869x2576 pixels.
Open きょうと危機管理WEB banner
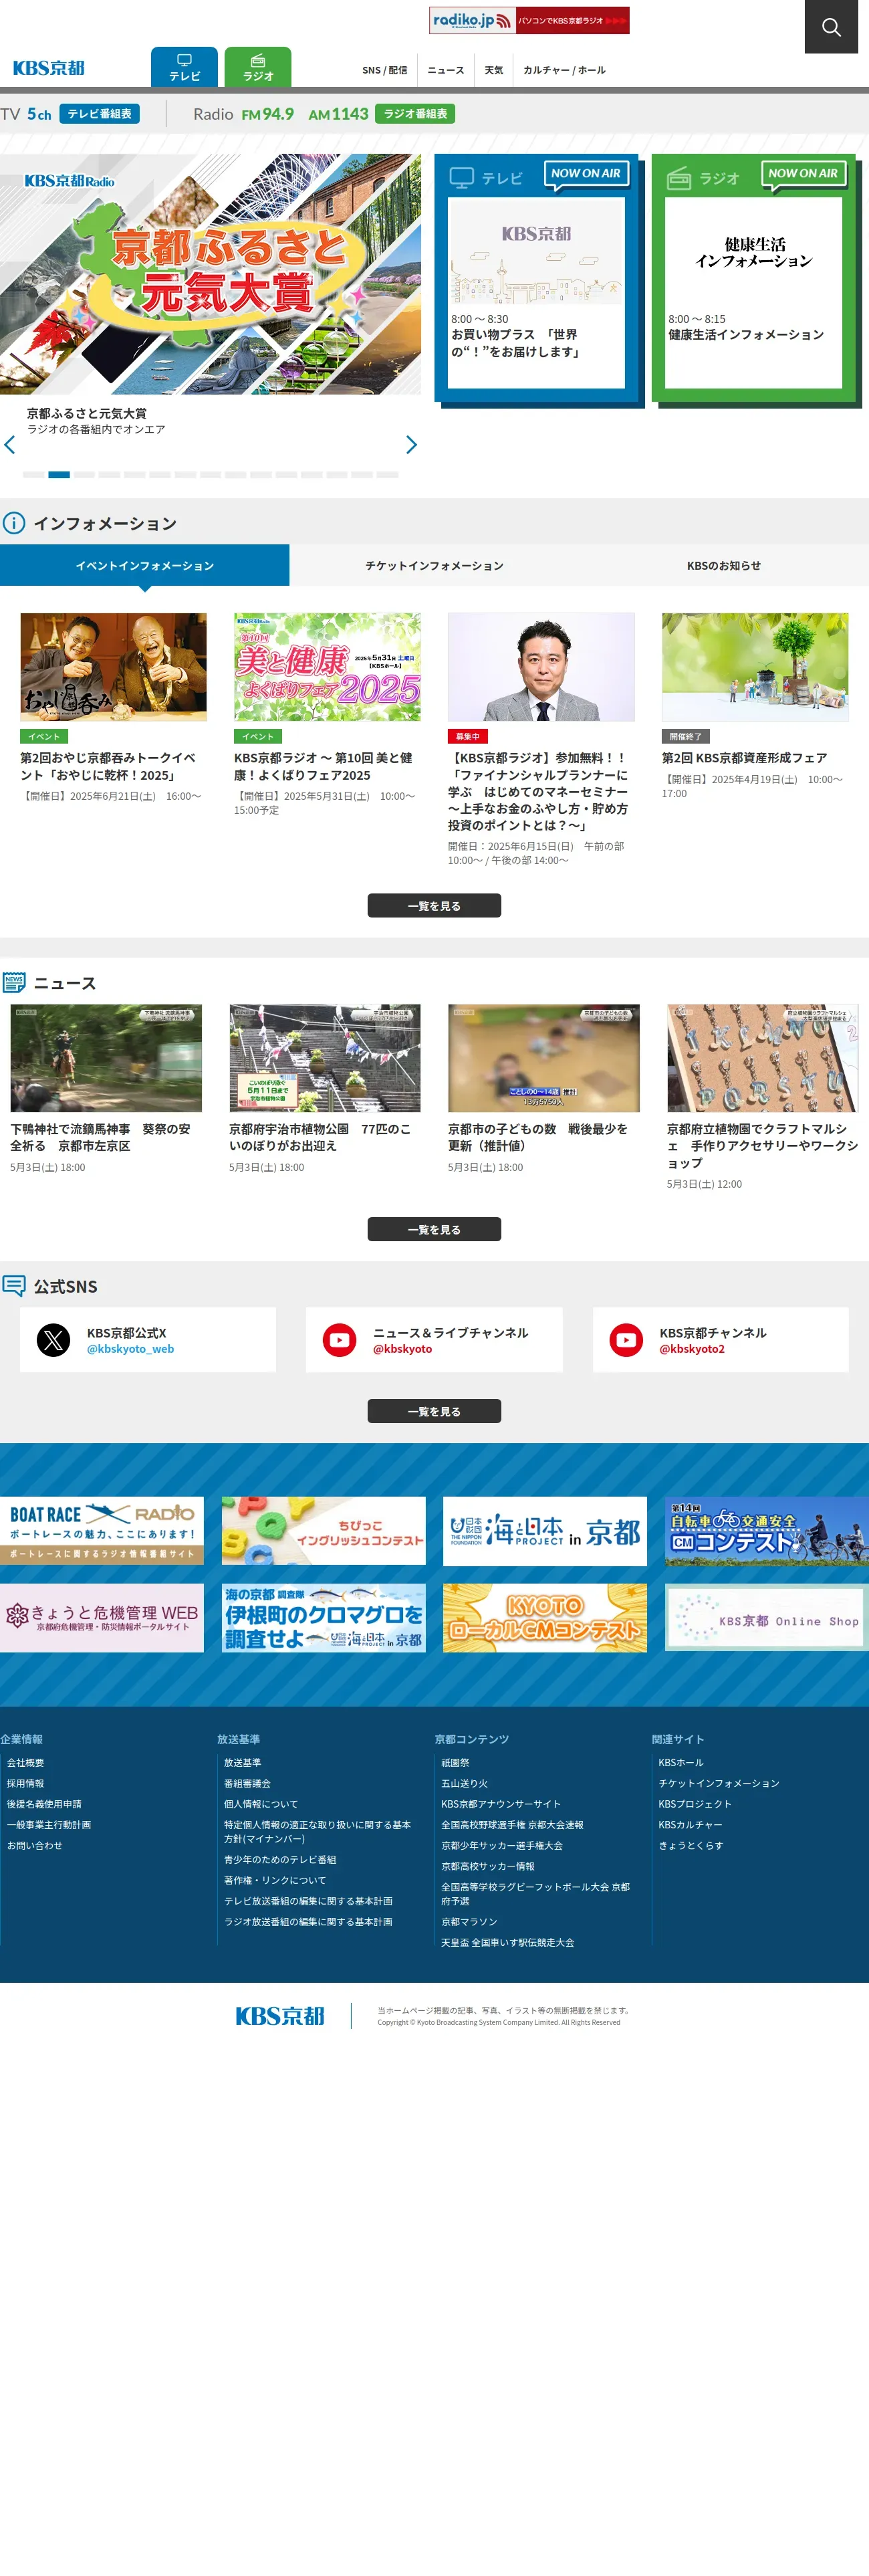click(x=102, y=1617)
